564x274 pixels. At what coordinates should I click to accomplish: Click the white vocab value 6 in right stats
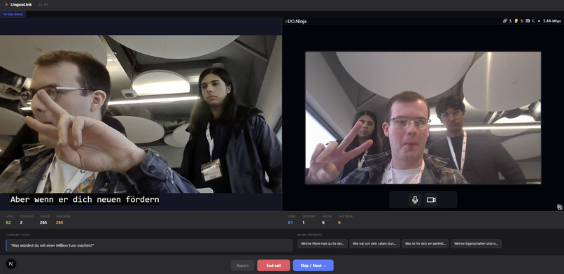click(x=323, y=222)
